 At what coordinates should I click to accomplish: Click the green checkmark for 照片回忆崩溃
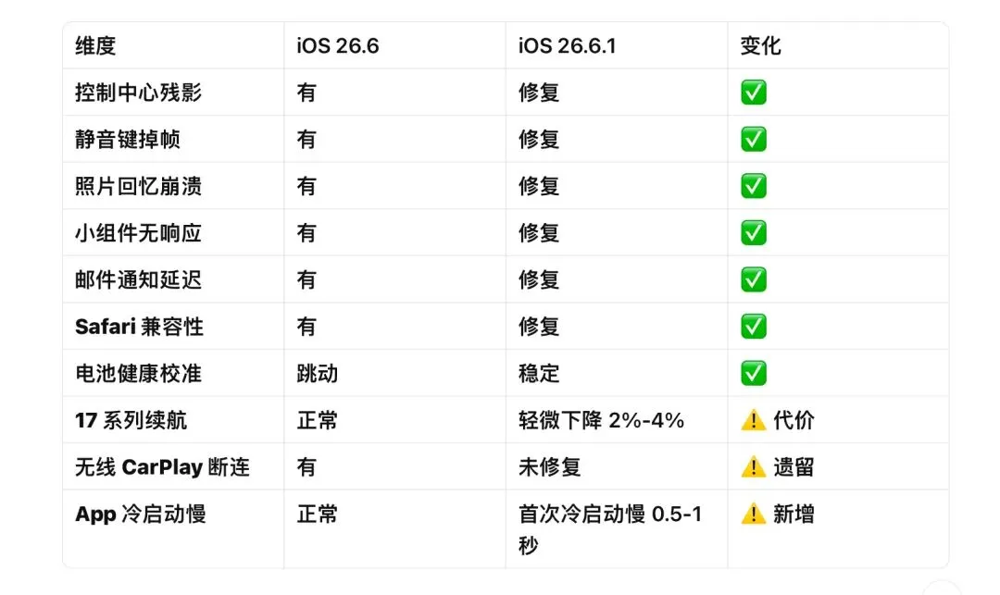click(x=753, y=186)
